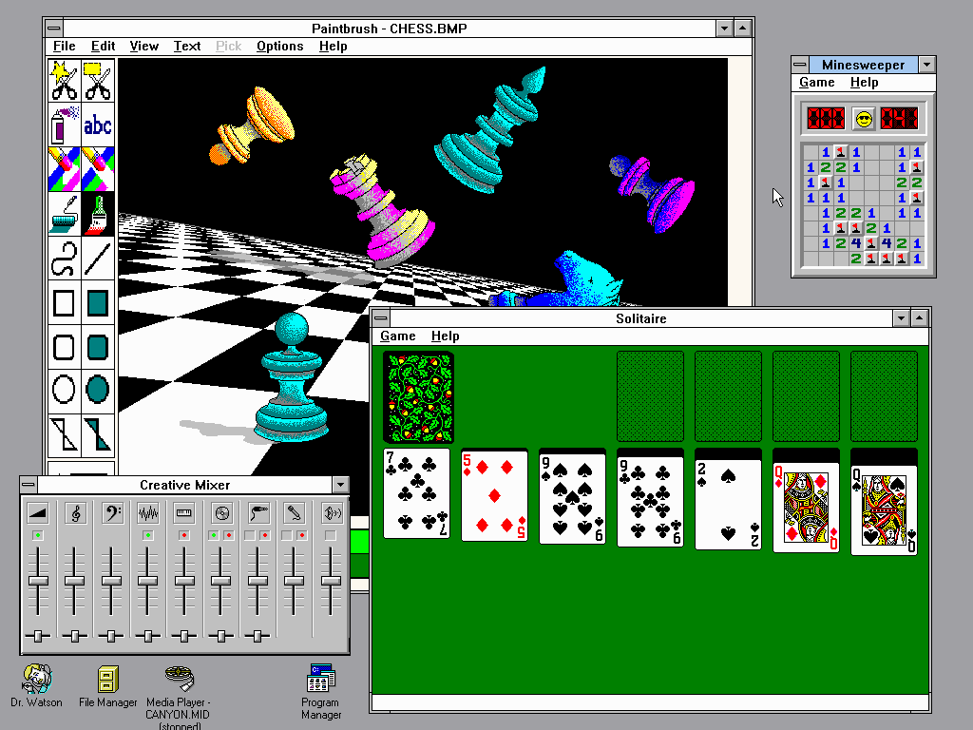The image size is (973, 730).
Task: Select the hollow Box tool
Action: pyautogui.click(x=65, y=302)
